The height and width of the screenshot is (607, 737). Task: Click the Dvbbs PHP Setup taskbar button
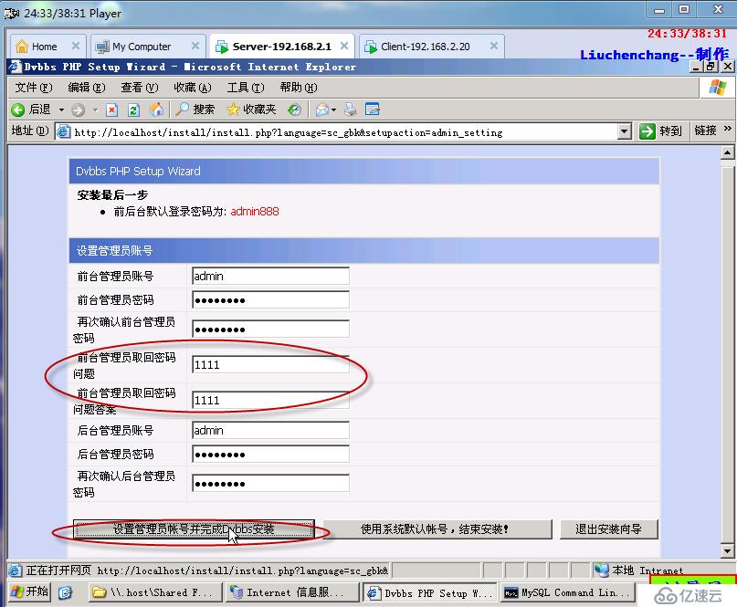(430, 592)
